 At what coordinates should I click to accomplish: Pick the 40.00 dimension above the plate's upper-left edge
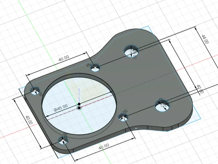tap(64, 58)
